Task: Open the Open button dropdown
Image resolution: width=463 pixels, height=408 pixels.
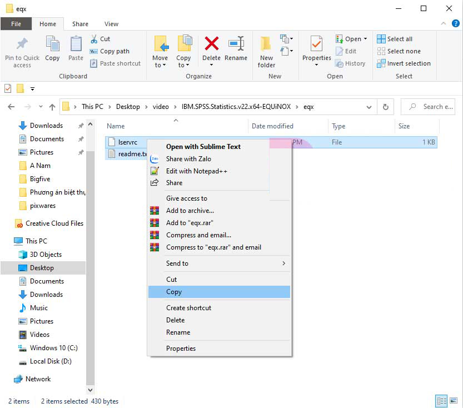Action: tap(365, 39)
